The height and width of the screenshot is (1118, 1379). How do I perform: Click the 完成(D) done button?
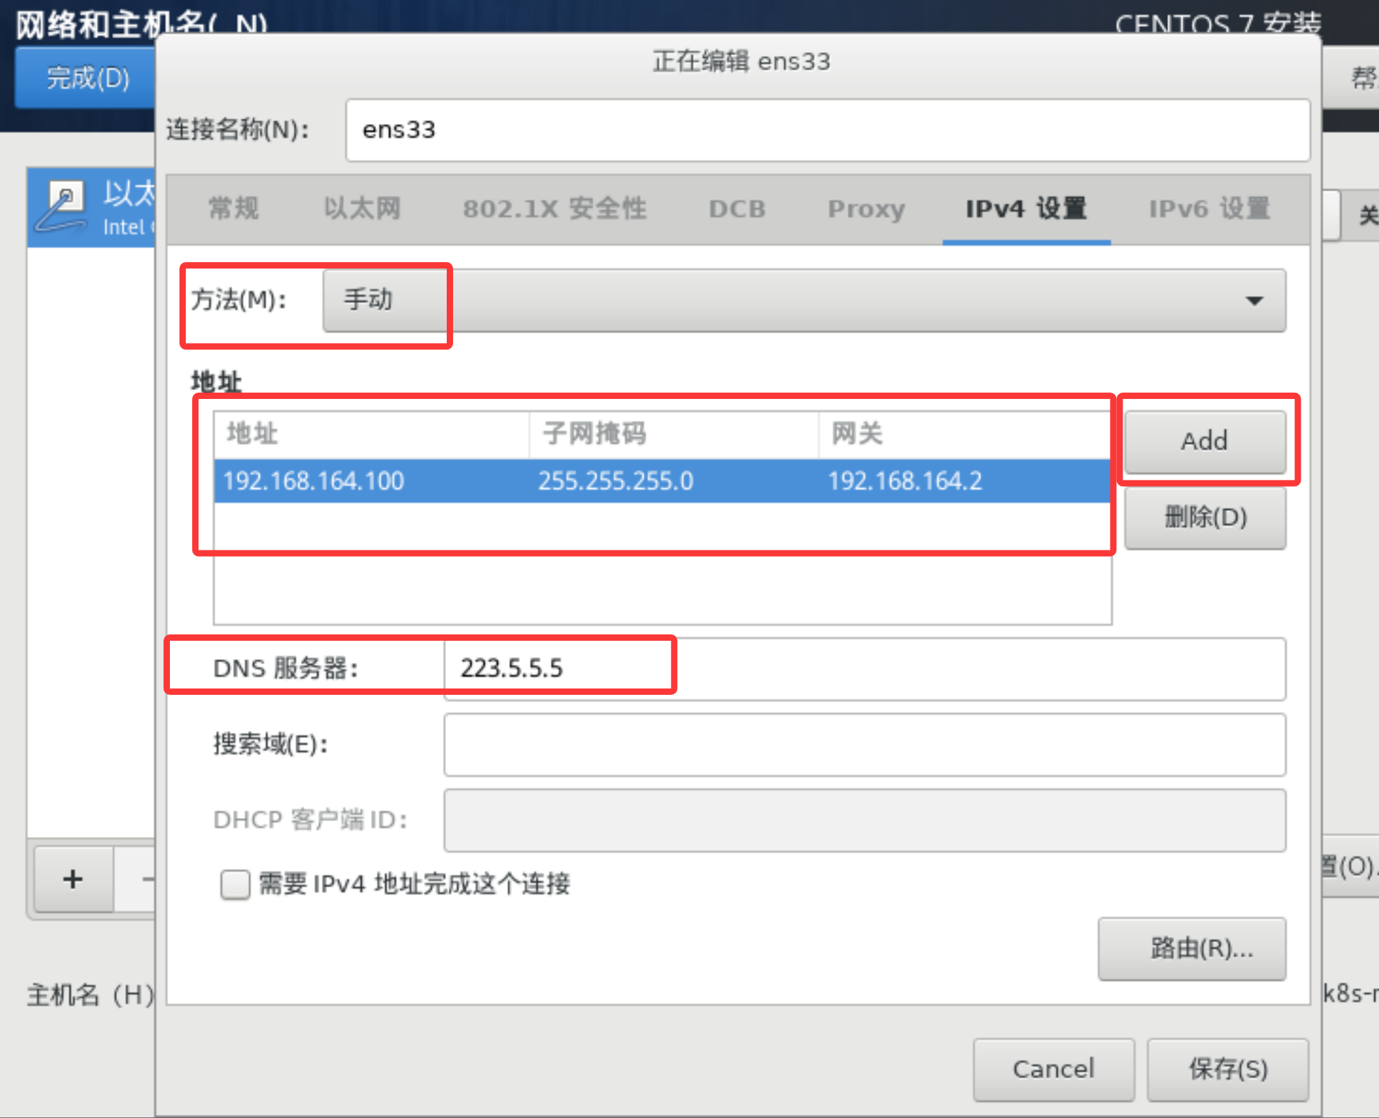[87, 78]
